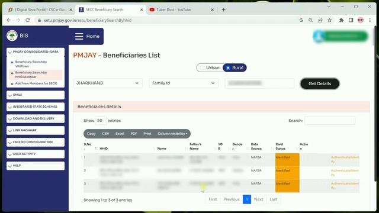Viewport: 379px width, 213px height.
Task: Copy the table with Copy button
Action: click(91, 134)
